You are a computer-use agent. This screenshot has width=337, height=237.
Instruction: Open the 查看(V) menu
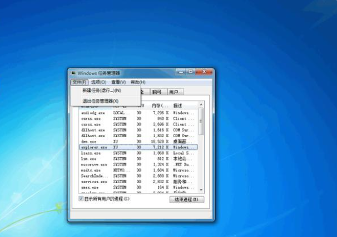117,82
